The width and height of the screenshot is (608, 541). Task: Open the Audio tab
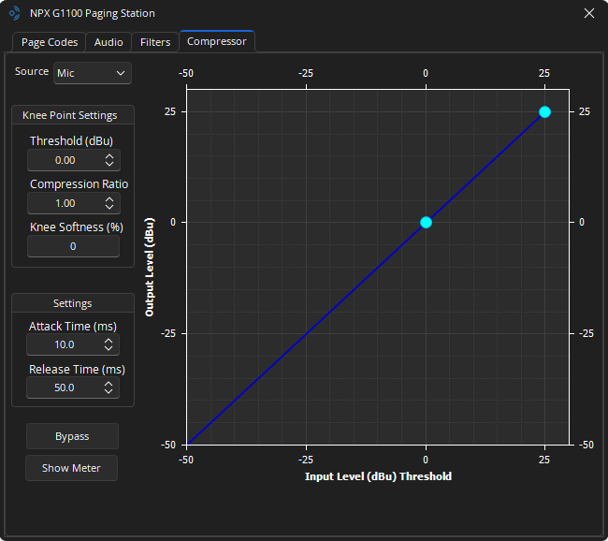(x=109, y=42)
